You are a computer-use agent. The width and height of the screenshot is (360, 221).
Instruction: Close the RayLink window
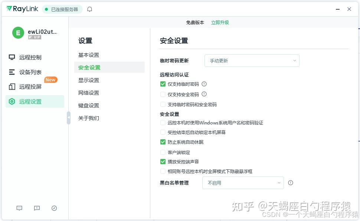tap(349, 9)
